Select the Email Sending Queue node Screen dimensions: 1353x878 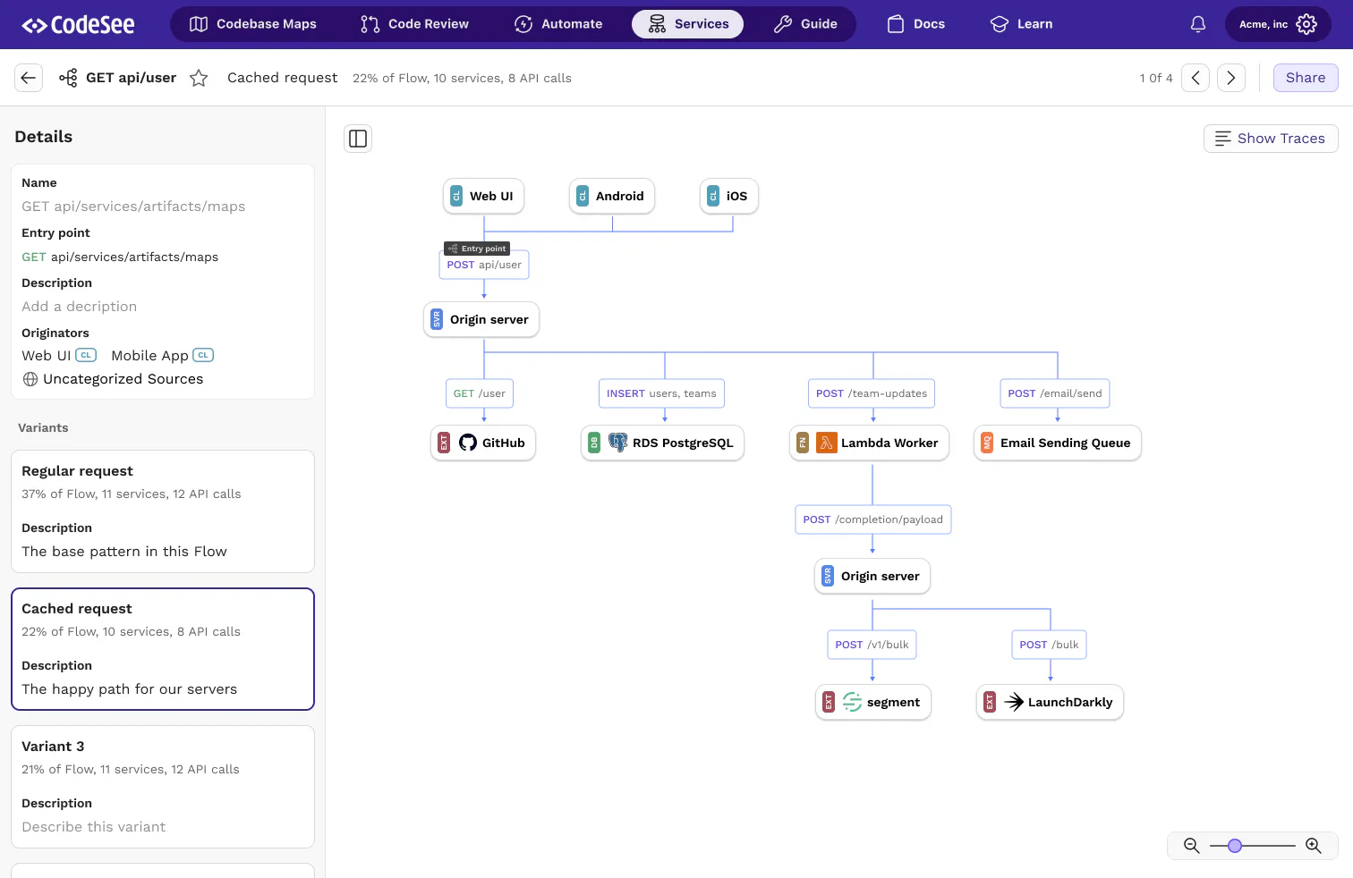pyautogui.click(x=1058, y=443)
